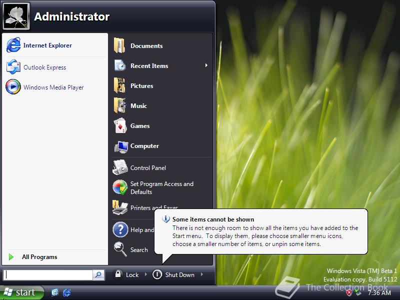Select Documents in the Start menu

tap(146, 45)
